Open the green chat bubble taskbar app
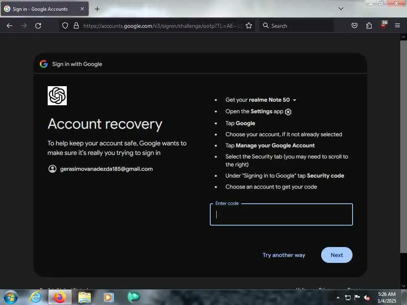The height and width of the screenshot is (305, 407). coord(134,297)
